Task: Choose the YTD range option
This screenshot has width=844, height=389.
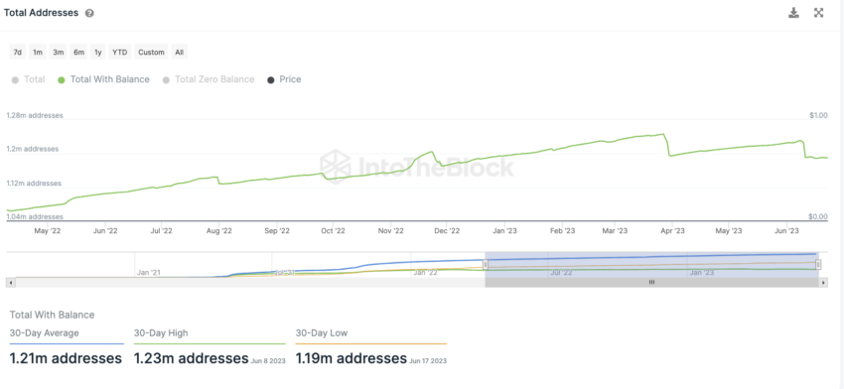Action: tap(119, 53)
